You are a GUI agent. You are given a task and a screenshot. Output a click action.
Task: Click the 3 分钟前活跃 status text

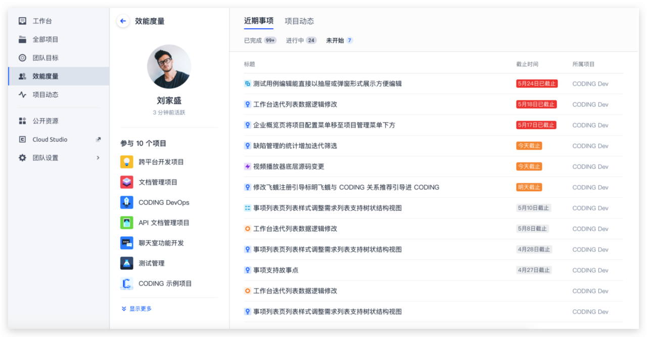point(169,113)
